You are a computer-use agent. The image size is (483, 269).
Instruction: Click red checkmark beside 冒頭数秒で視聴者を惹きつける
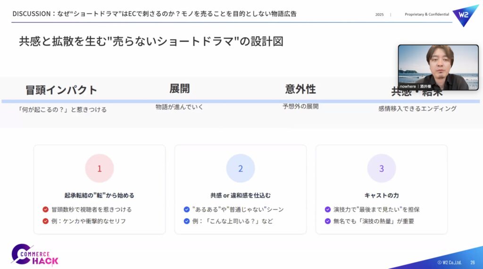point(46,209)
